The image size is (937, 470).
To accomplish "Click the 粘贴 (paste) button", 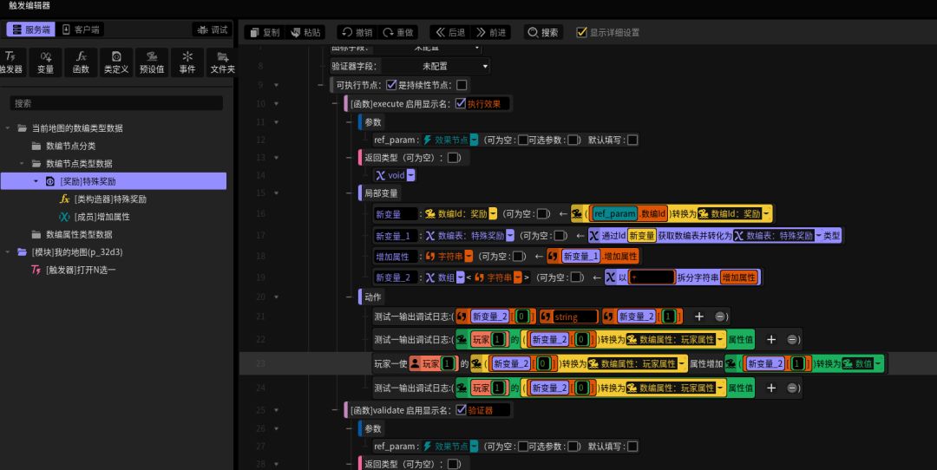I will click(x=306, y=32).
